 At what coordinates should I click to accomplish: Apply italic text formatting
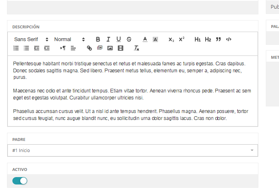click(x=108, y=39)
